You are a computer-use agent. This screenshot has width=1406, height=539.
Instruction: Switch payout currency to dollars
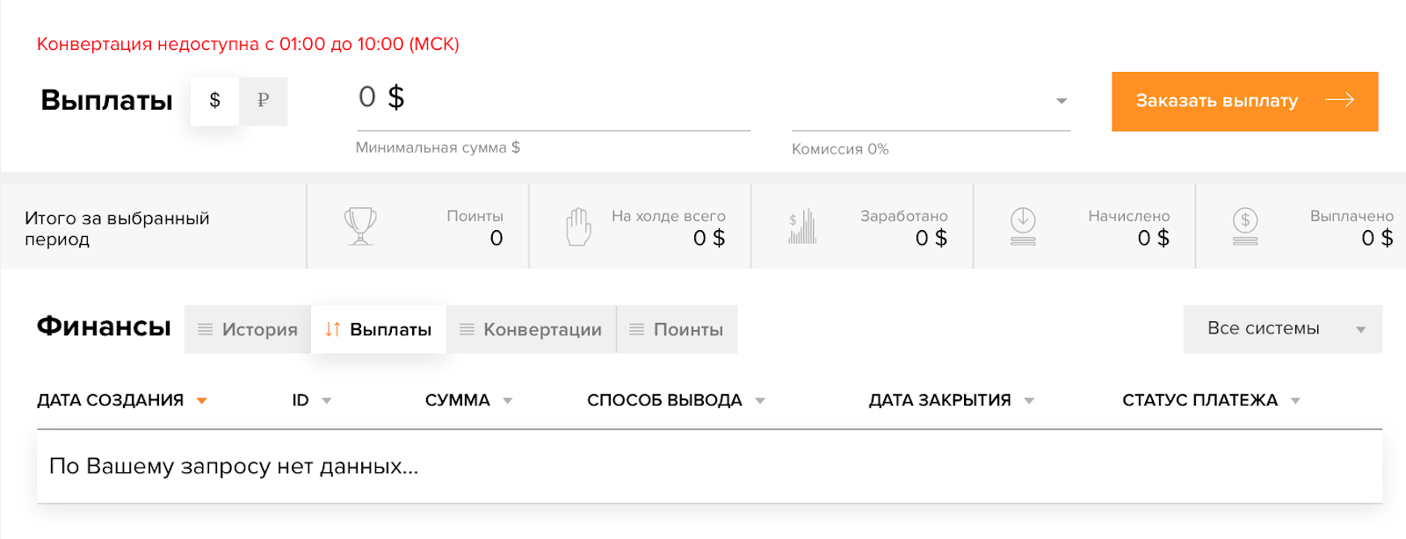(x=215, y=101)
